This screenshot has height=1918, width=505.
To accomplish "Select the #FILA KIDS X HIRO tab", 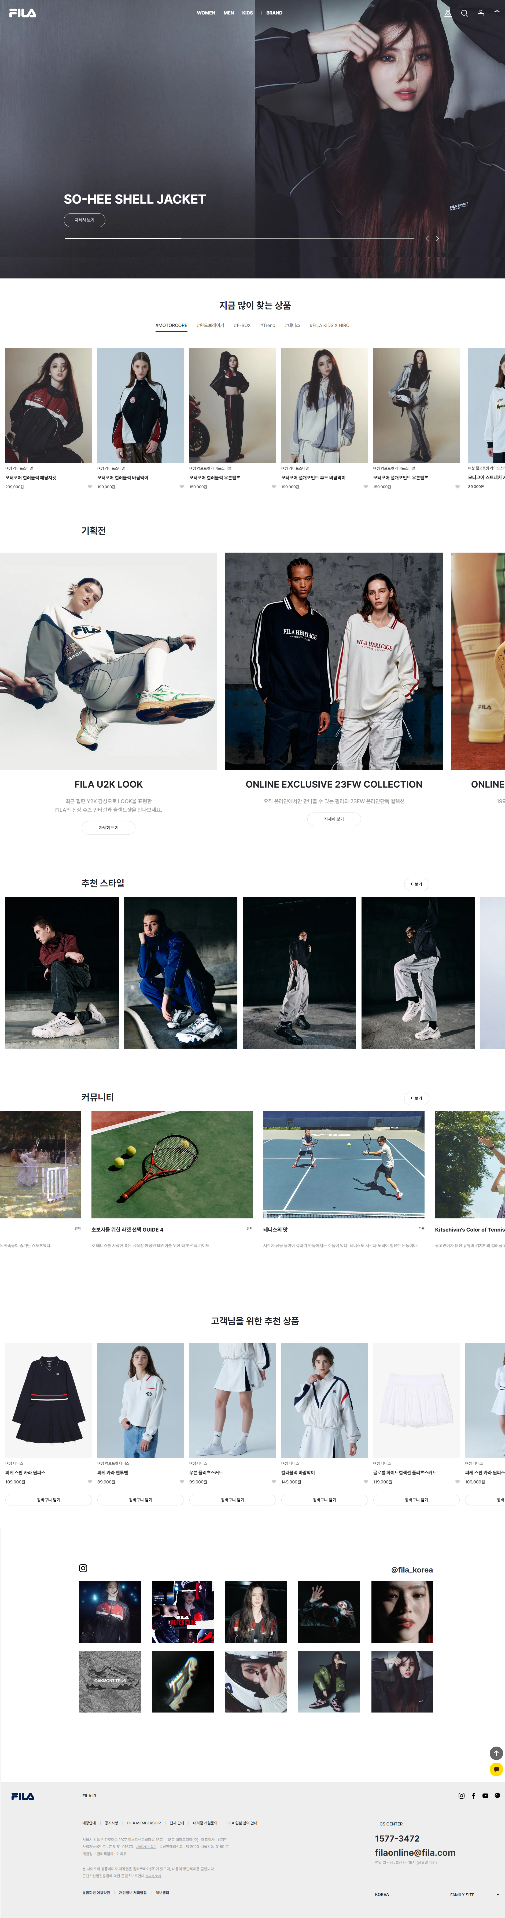I will pyautogui.click(x=329, y=325).
